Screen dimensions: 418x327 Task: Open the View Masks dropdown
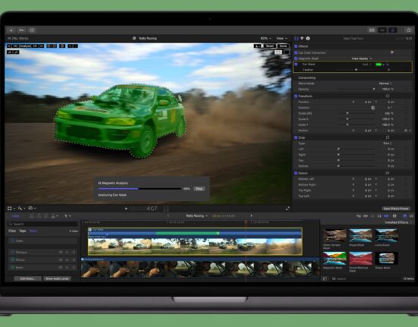(362, 58)
